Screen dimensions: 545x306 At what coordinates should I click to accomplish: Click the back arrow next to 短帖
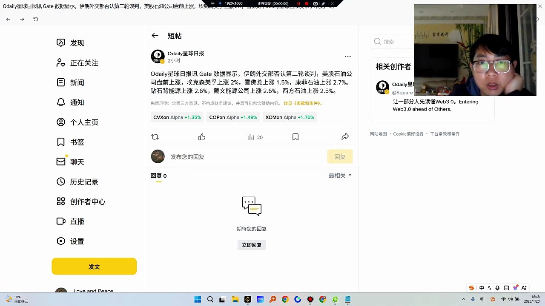(x=155, y=36)
